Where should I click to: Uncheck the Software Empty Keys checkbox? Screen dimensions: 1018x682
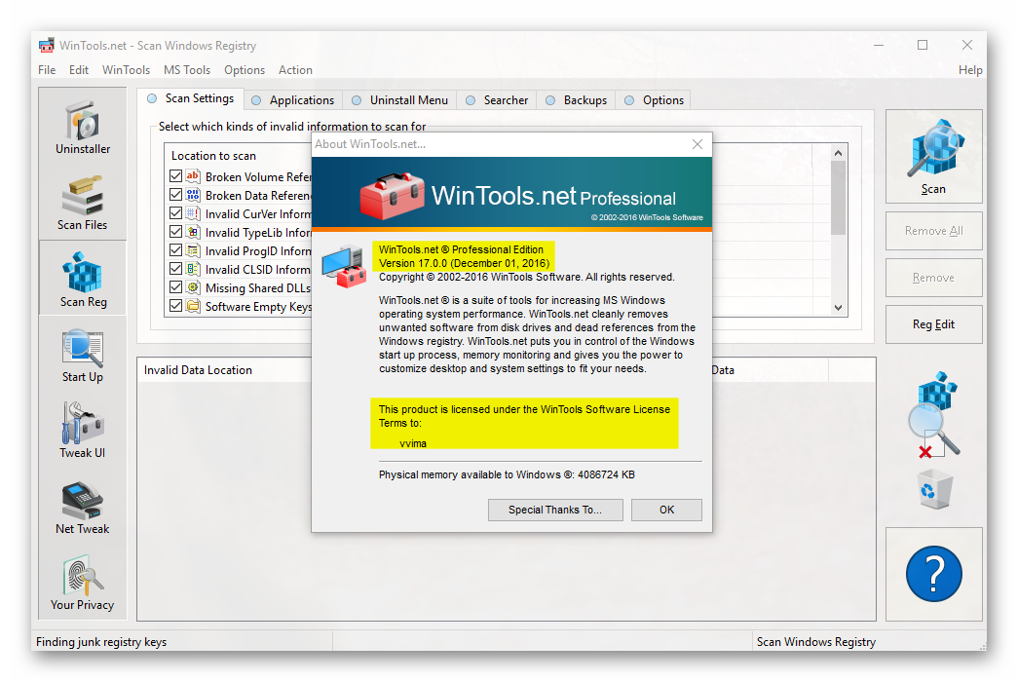point(176,306)
